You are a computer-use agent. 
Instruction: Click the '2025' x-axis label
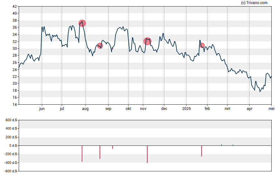point(186,109)
